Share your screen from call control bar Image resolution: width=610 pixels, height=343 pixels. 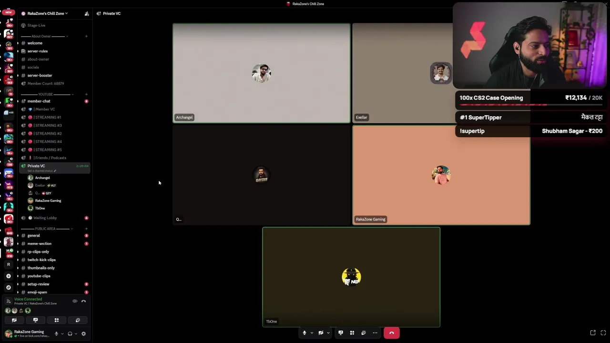pos(340,333)
